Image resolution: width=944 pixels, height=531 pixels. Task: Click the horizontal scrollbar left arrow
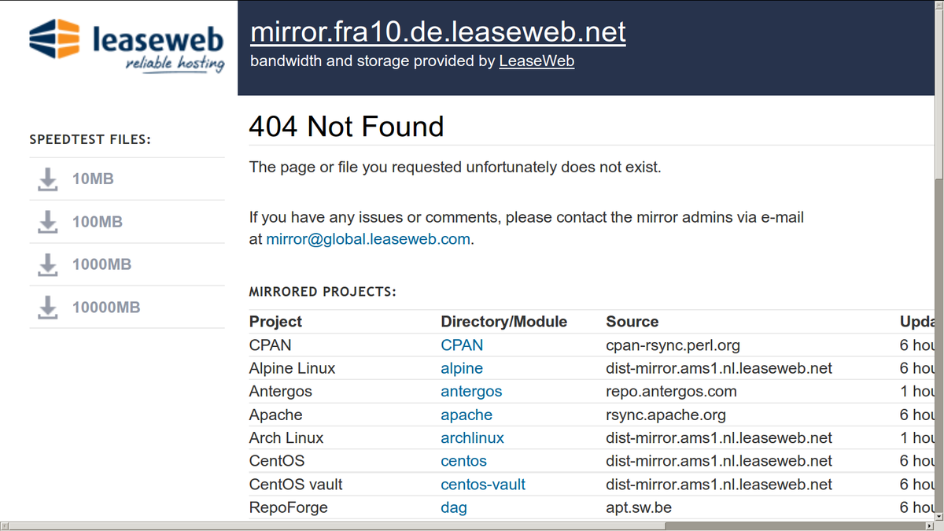coord(6,525)
